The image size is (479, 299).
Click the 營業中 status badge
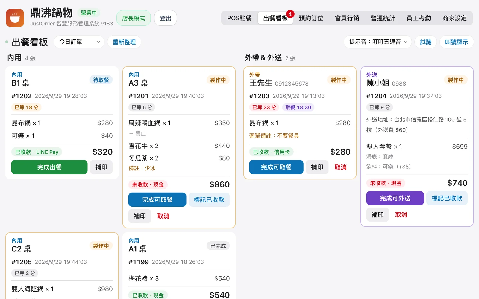(89, 13)
